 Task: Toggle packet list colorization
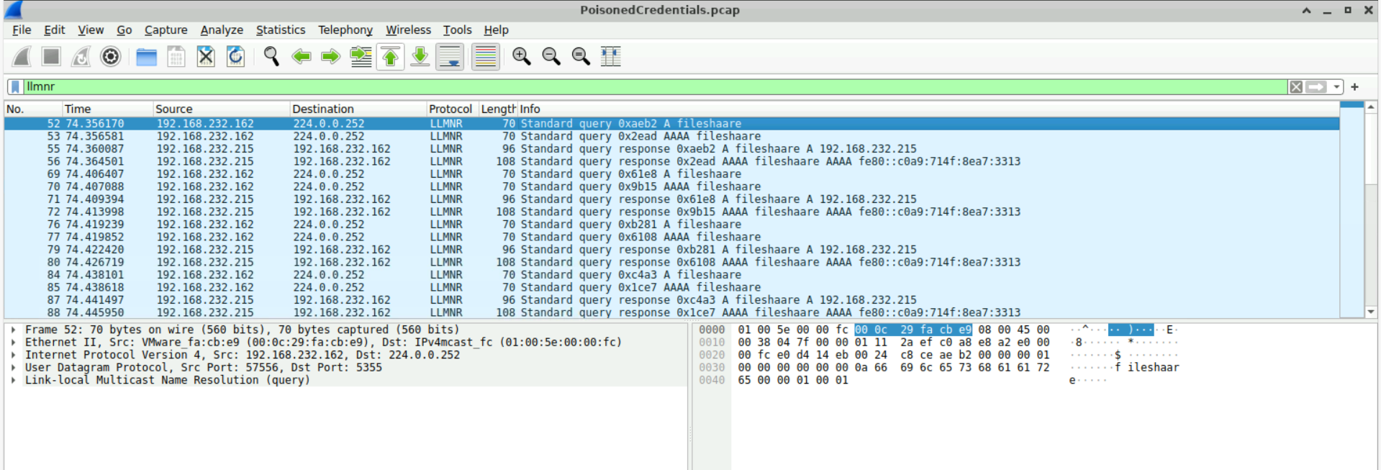[x=486, y=56]
